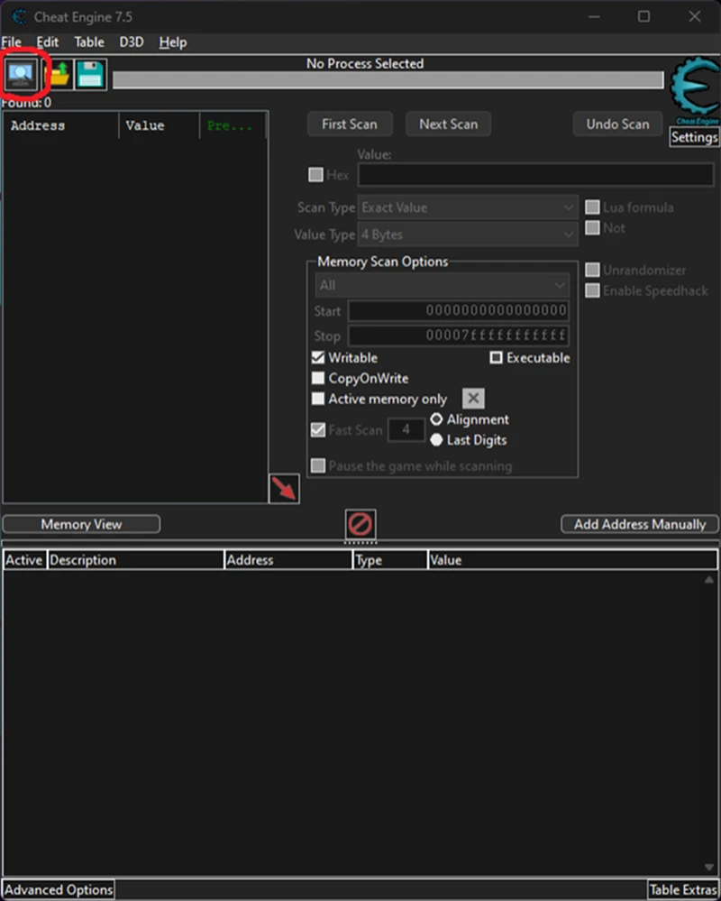The height and width of the screenshot is (901, 721).
Task: Open Settings under the logo
Action: tap(695, 137)
